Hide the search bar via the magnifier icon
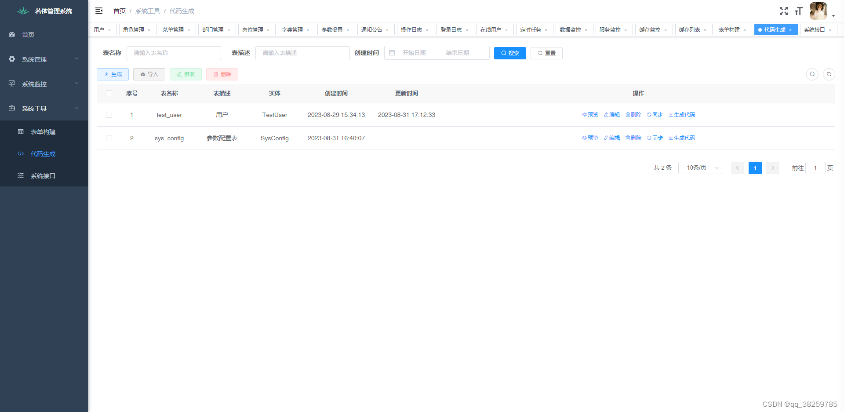844x412 pixels. tap(812, 74)
